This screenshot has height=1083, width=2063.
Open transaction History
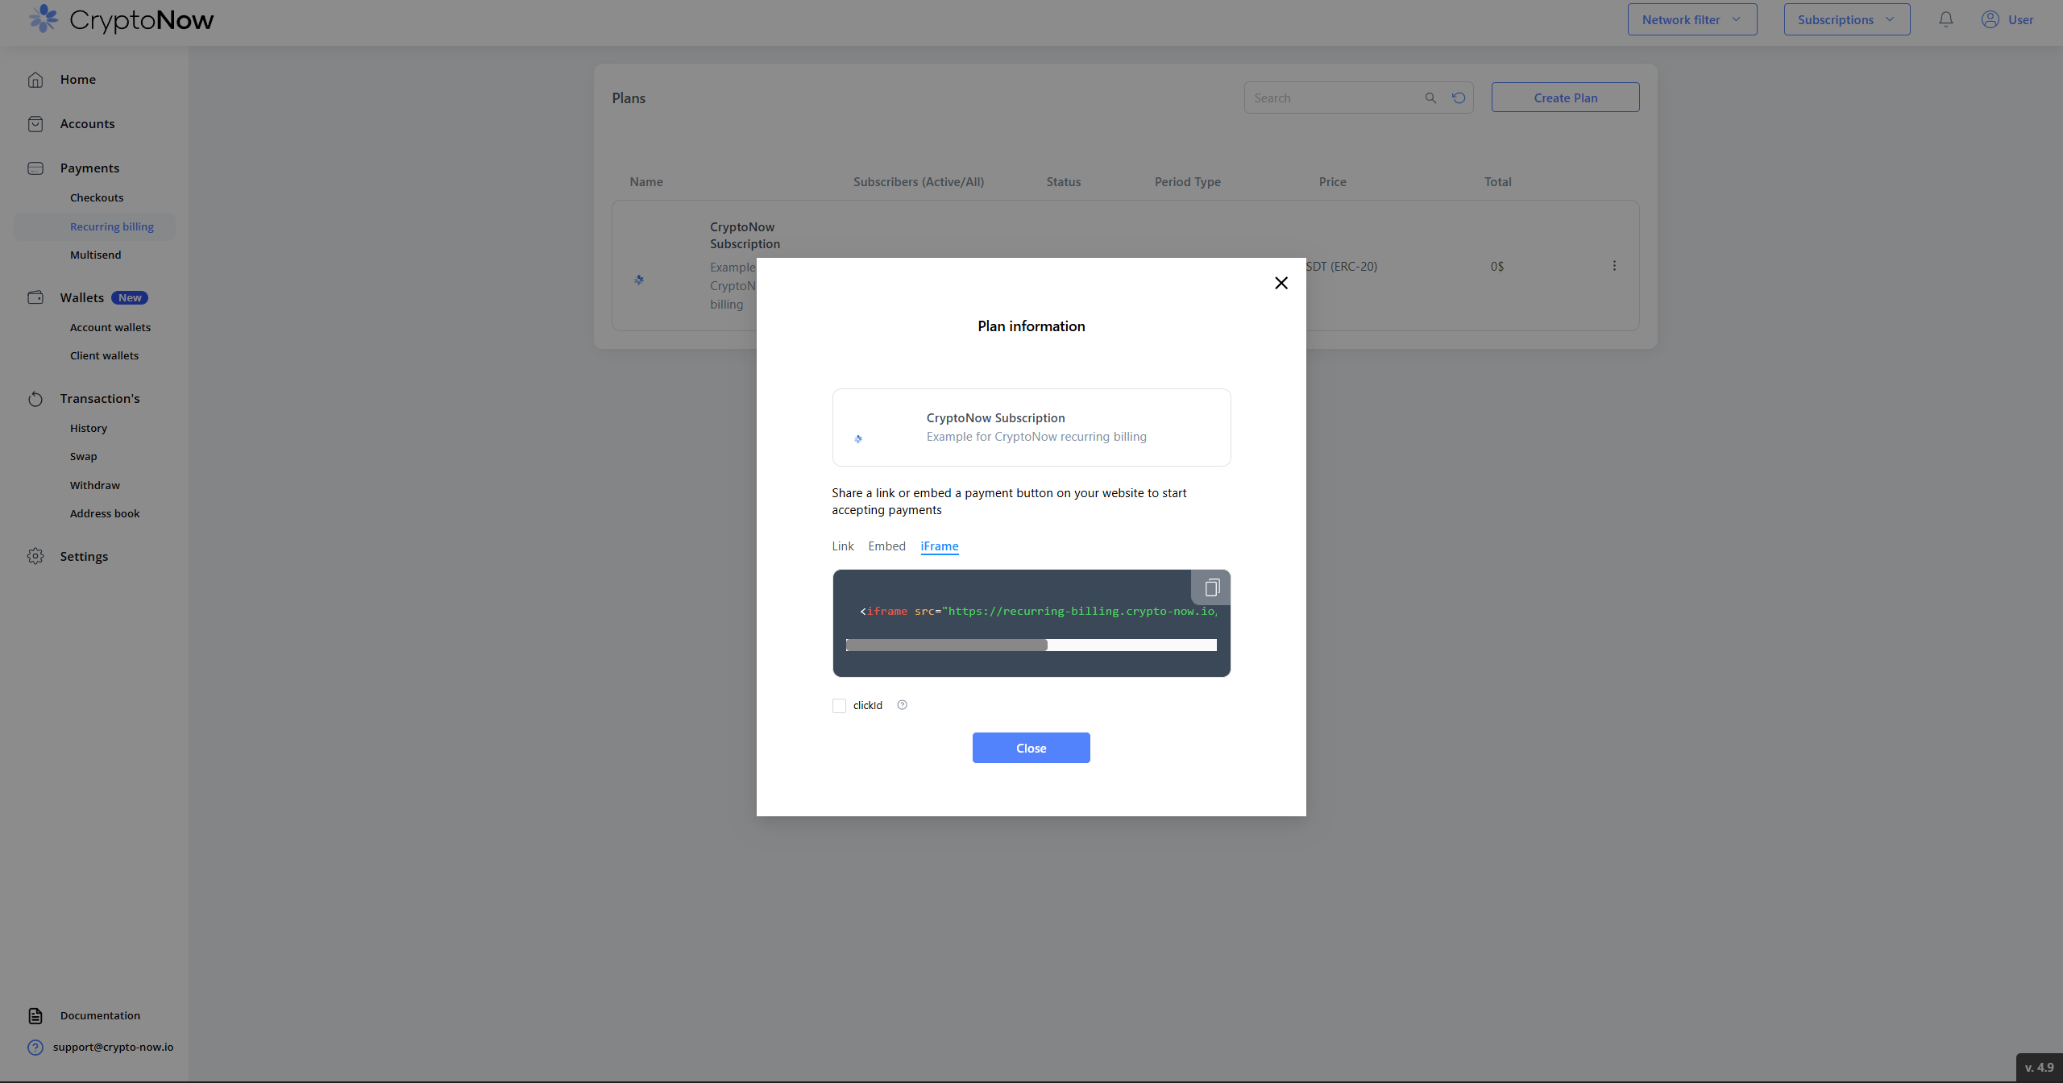[89, 428]
